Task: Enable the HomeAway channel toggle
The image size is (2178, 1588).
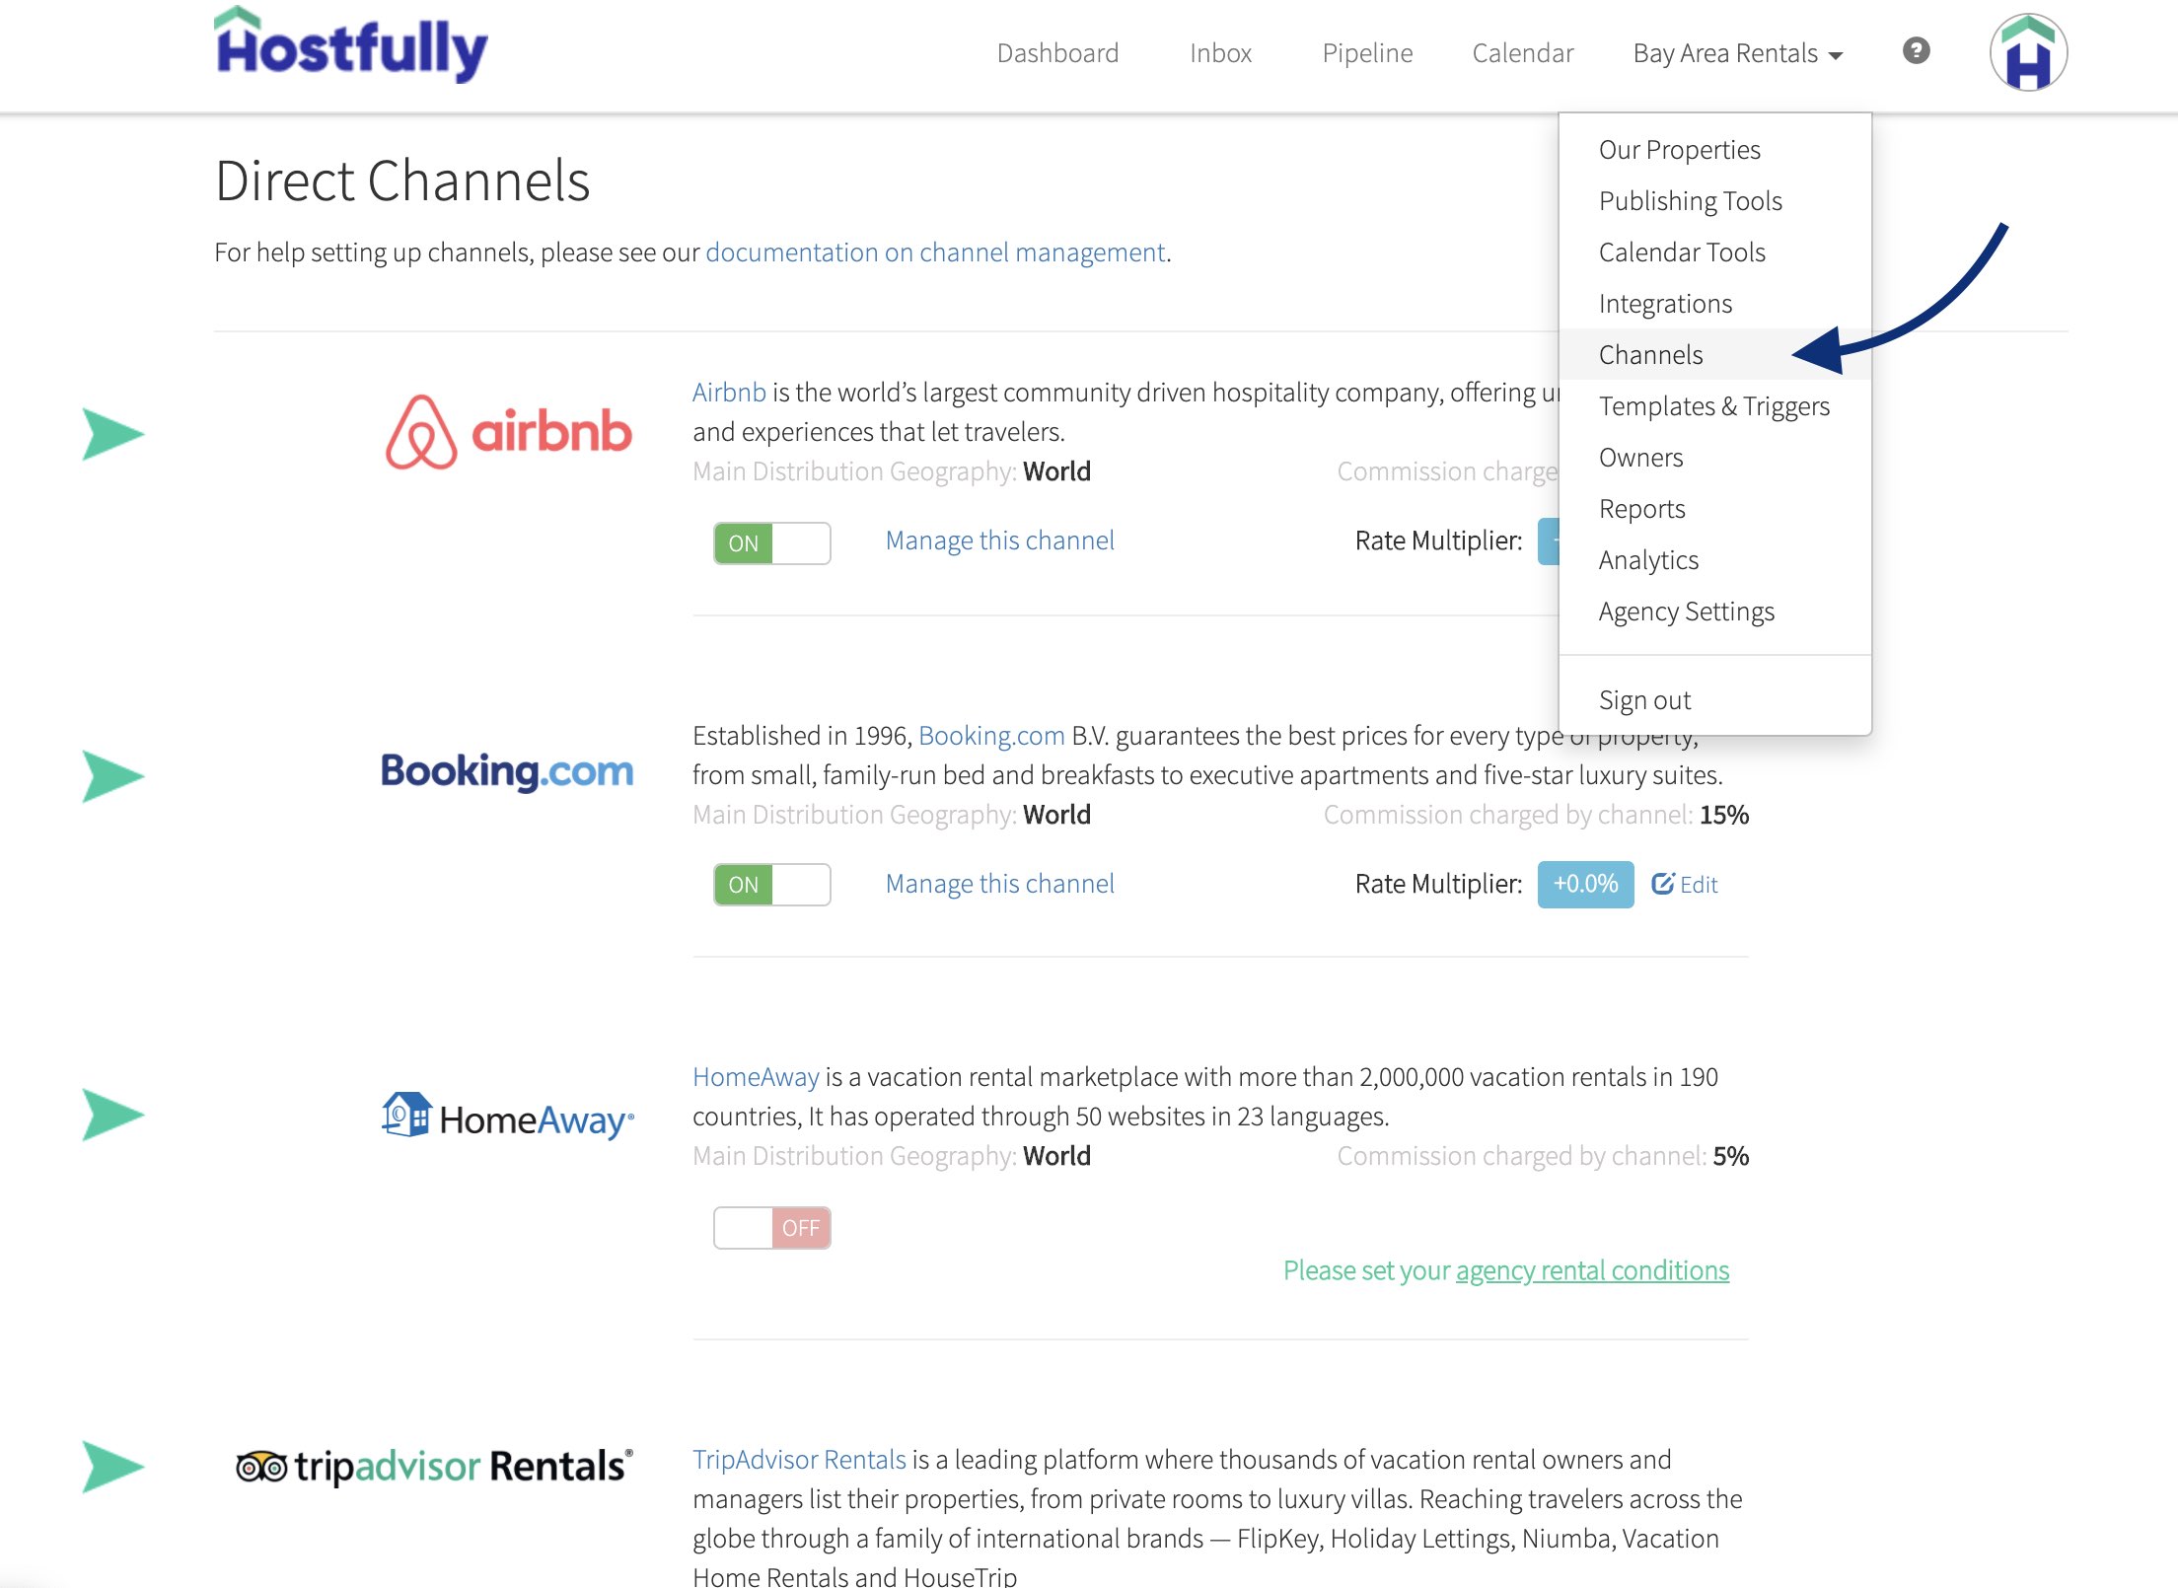Action: click(x=771, y=1227)
